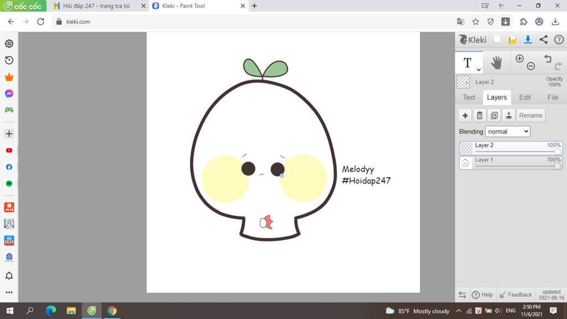Zoom in with the plus magnifier

coord(519,59)
